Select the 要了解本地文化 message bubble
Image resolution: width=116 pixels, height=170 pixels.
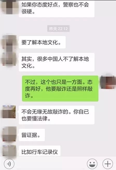pos(42,42)
